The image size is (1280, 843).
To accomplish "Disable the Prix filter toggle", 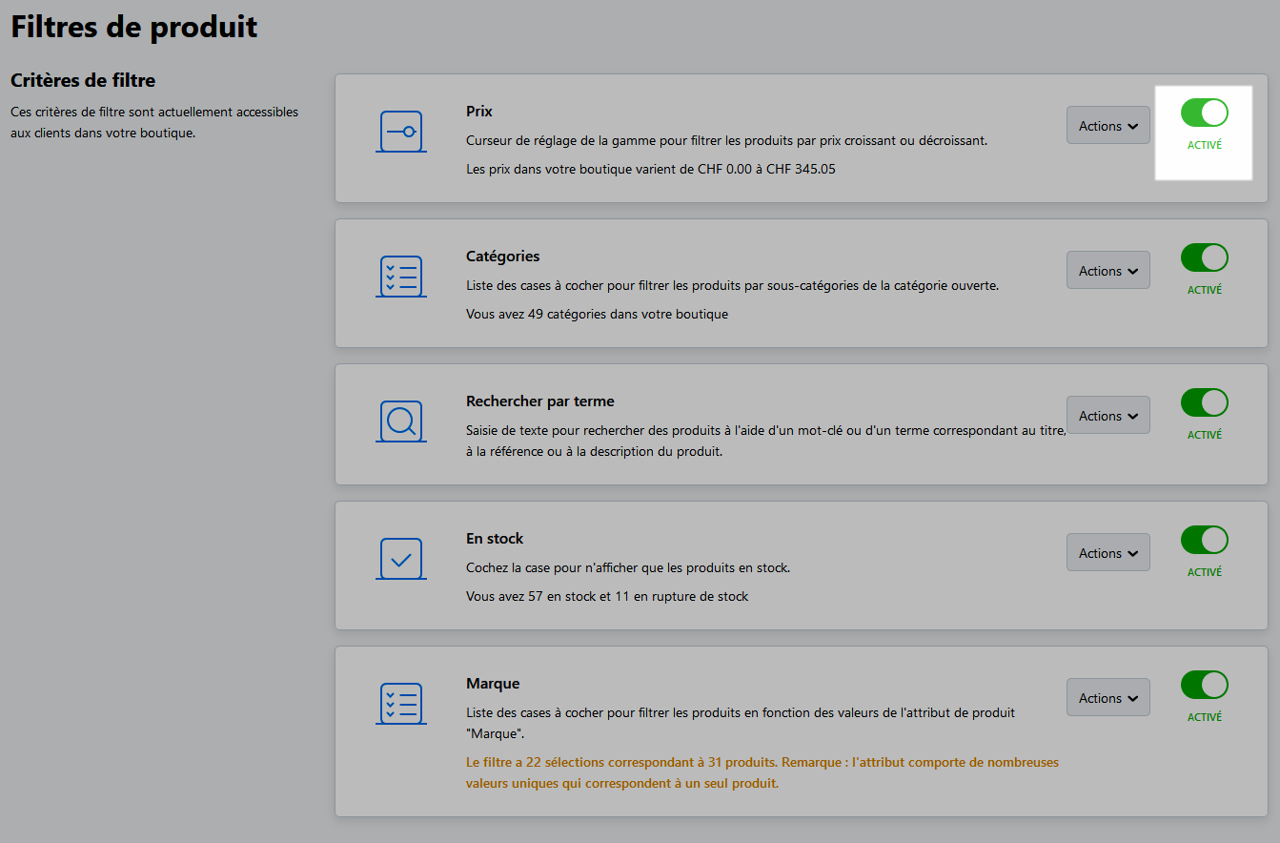I will pos(1204,113).
